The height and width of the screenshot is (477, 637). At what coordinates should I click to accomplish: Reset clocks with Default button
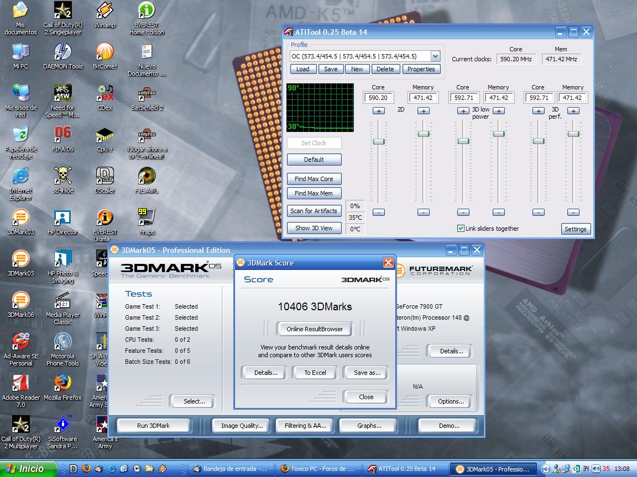pyautogui.click(x=314, y=160)
